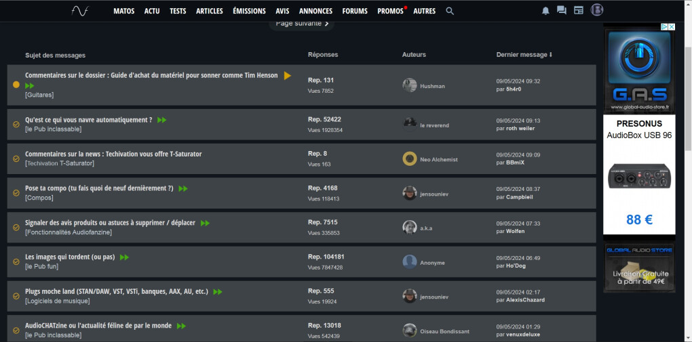
Task: Open the search magnifier in navbar
Action: [x=450, y=11]
